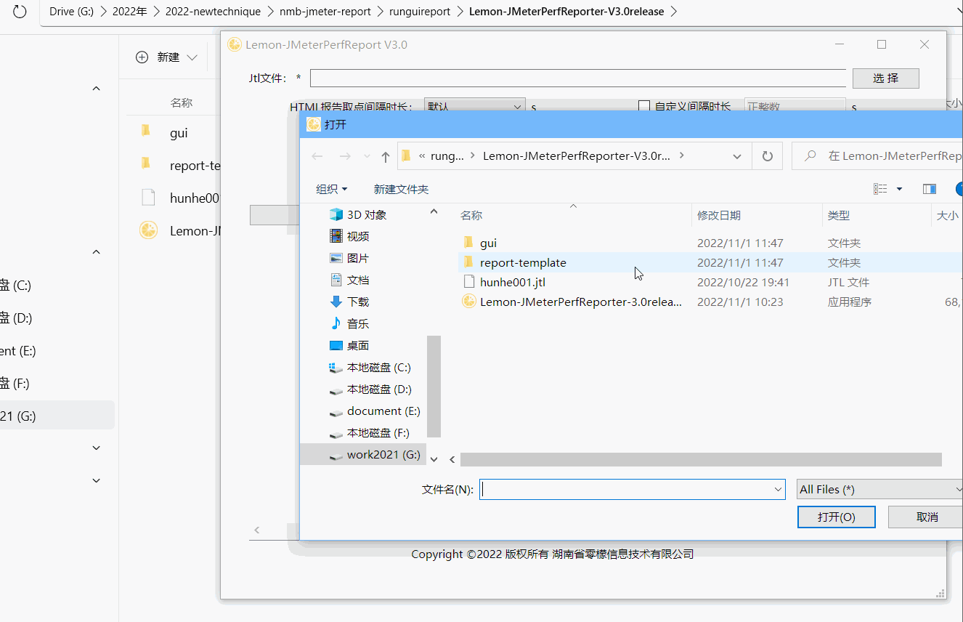The height and width of the screenshot is (622, 963).
Task: Select the hunhe001.jtl file
Action: 513,282
